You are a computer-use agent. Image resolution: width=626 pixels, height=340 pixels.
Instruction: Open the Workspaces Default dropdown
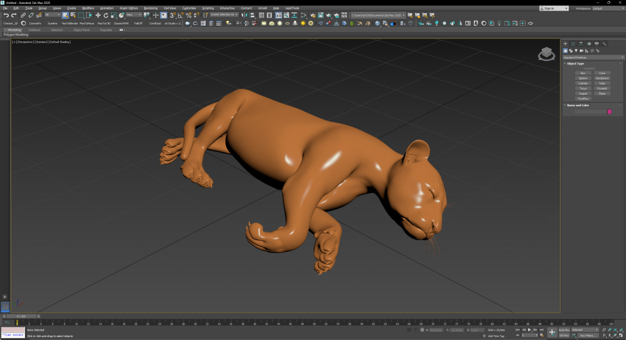point(608,8)
